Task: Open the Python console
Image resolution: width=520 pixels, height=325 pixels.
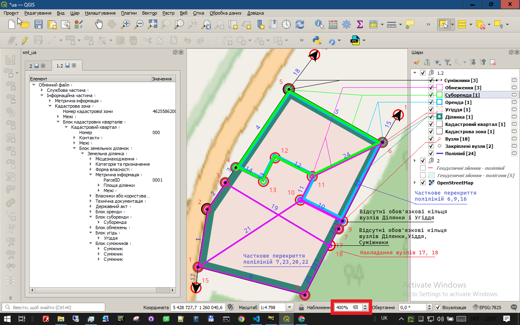Action: [317, 40]
